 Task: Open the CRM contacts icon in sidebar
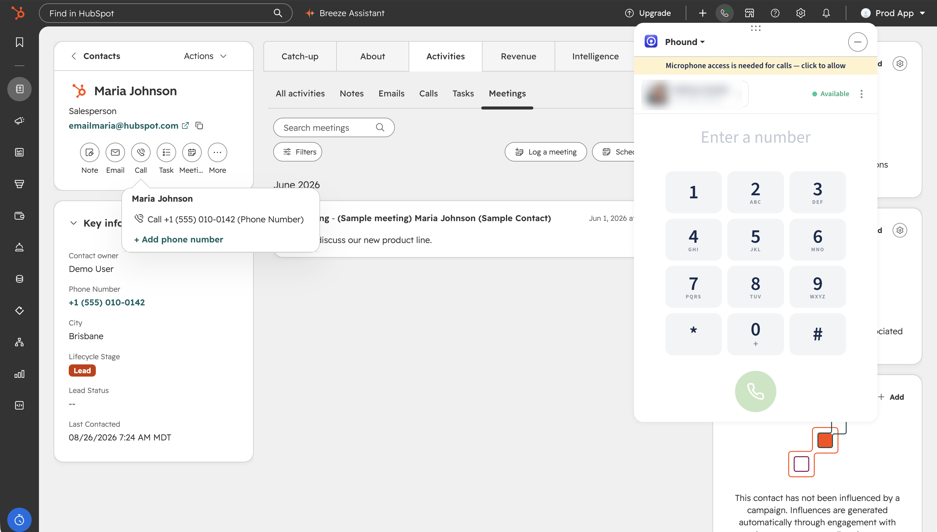tap(19, 89)
